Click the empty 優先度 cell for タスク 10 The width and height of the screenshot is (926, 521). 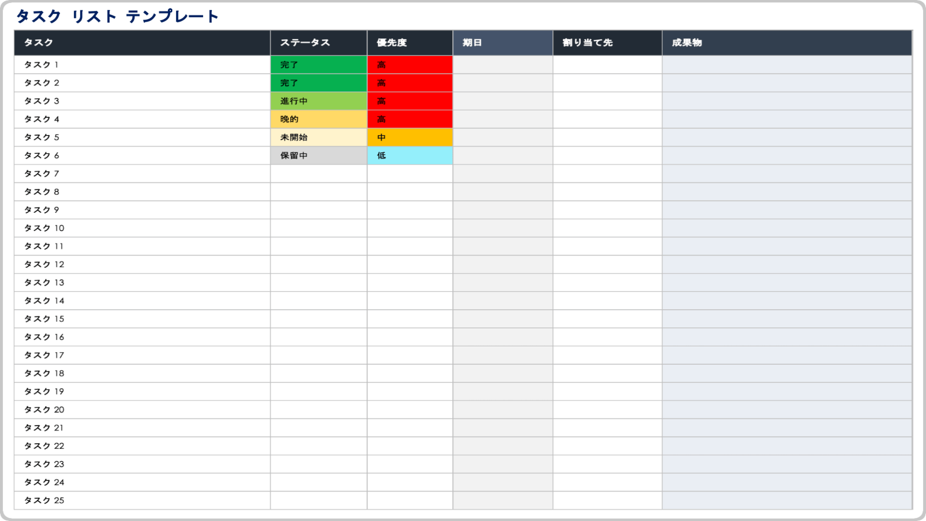click(410, 228)
